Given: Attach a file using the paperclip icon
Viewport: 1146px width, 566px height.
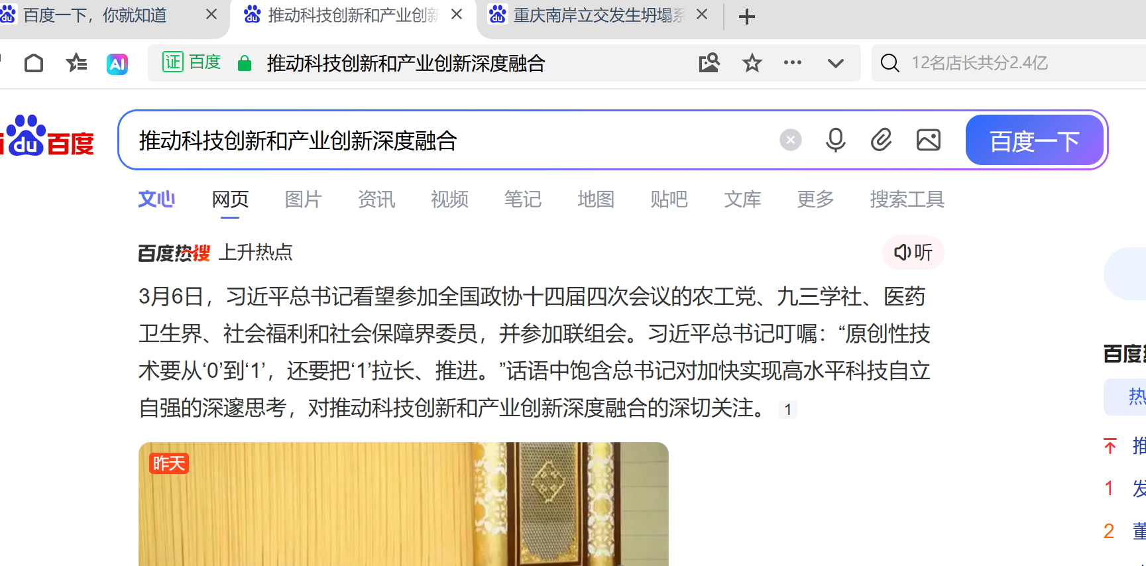Looking at the screenshot, I should point(882,140).
